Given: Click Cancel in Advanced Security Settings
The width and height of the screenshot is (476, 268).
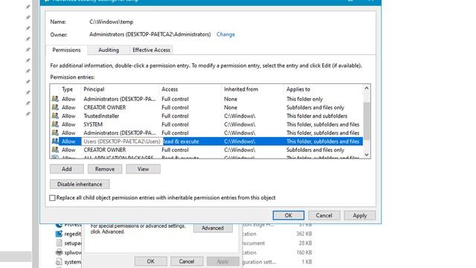Looking at the screenshot, I should 324,215.
